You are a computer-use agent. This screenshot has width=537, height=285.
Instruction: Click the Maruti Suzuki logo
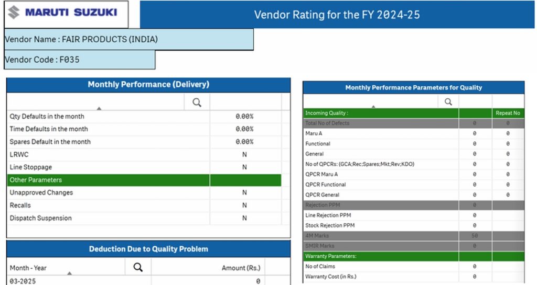point(66,13)
